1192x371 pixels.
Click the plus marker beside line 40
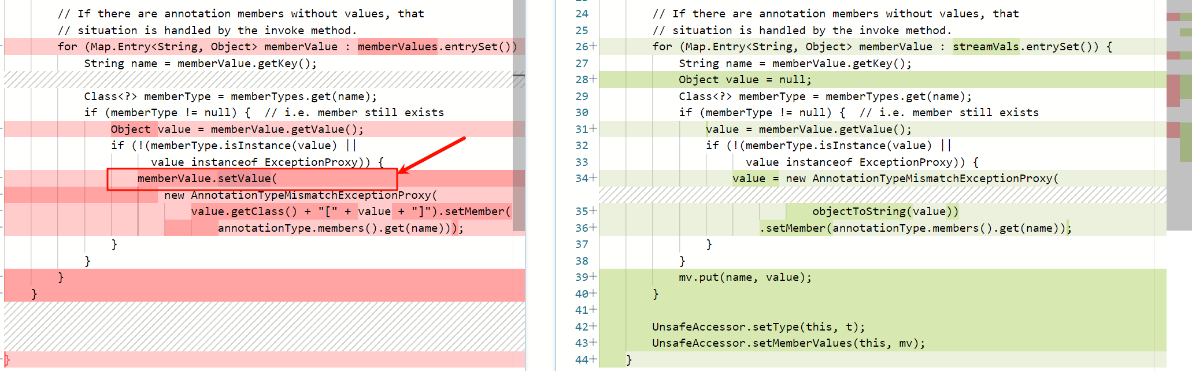pos(594,294)
